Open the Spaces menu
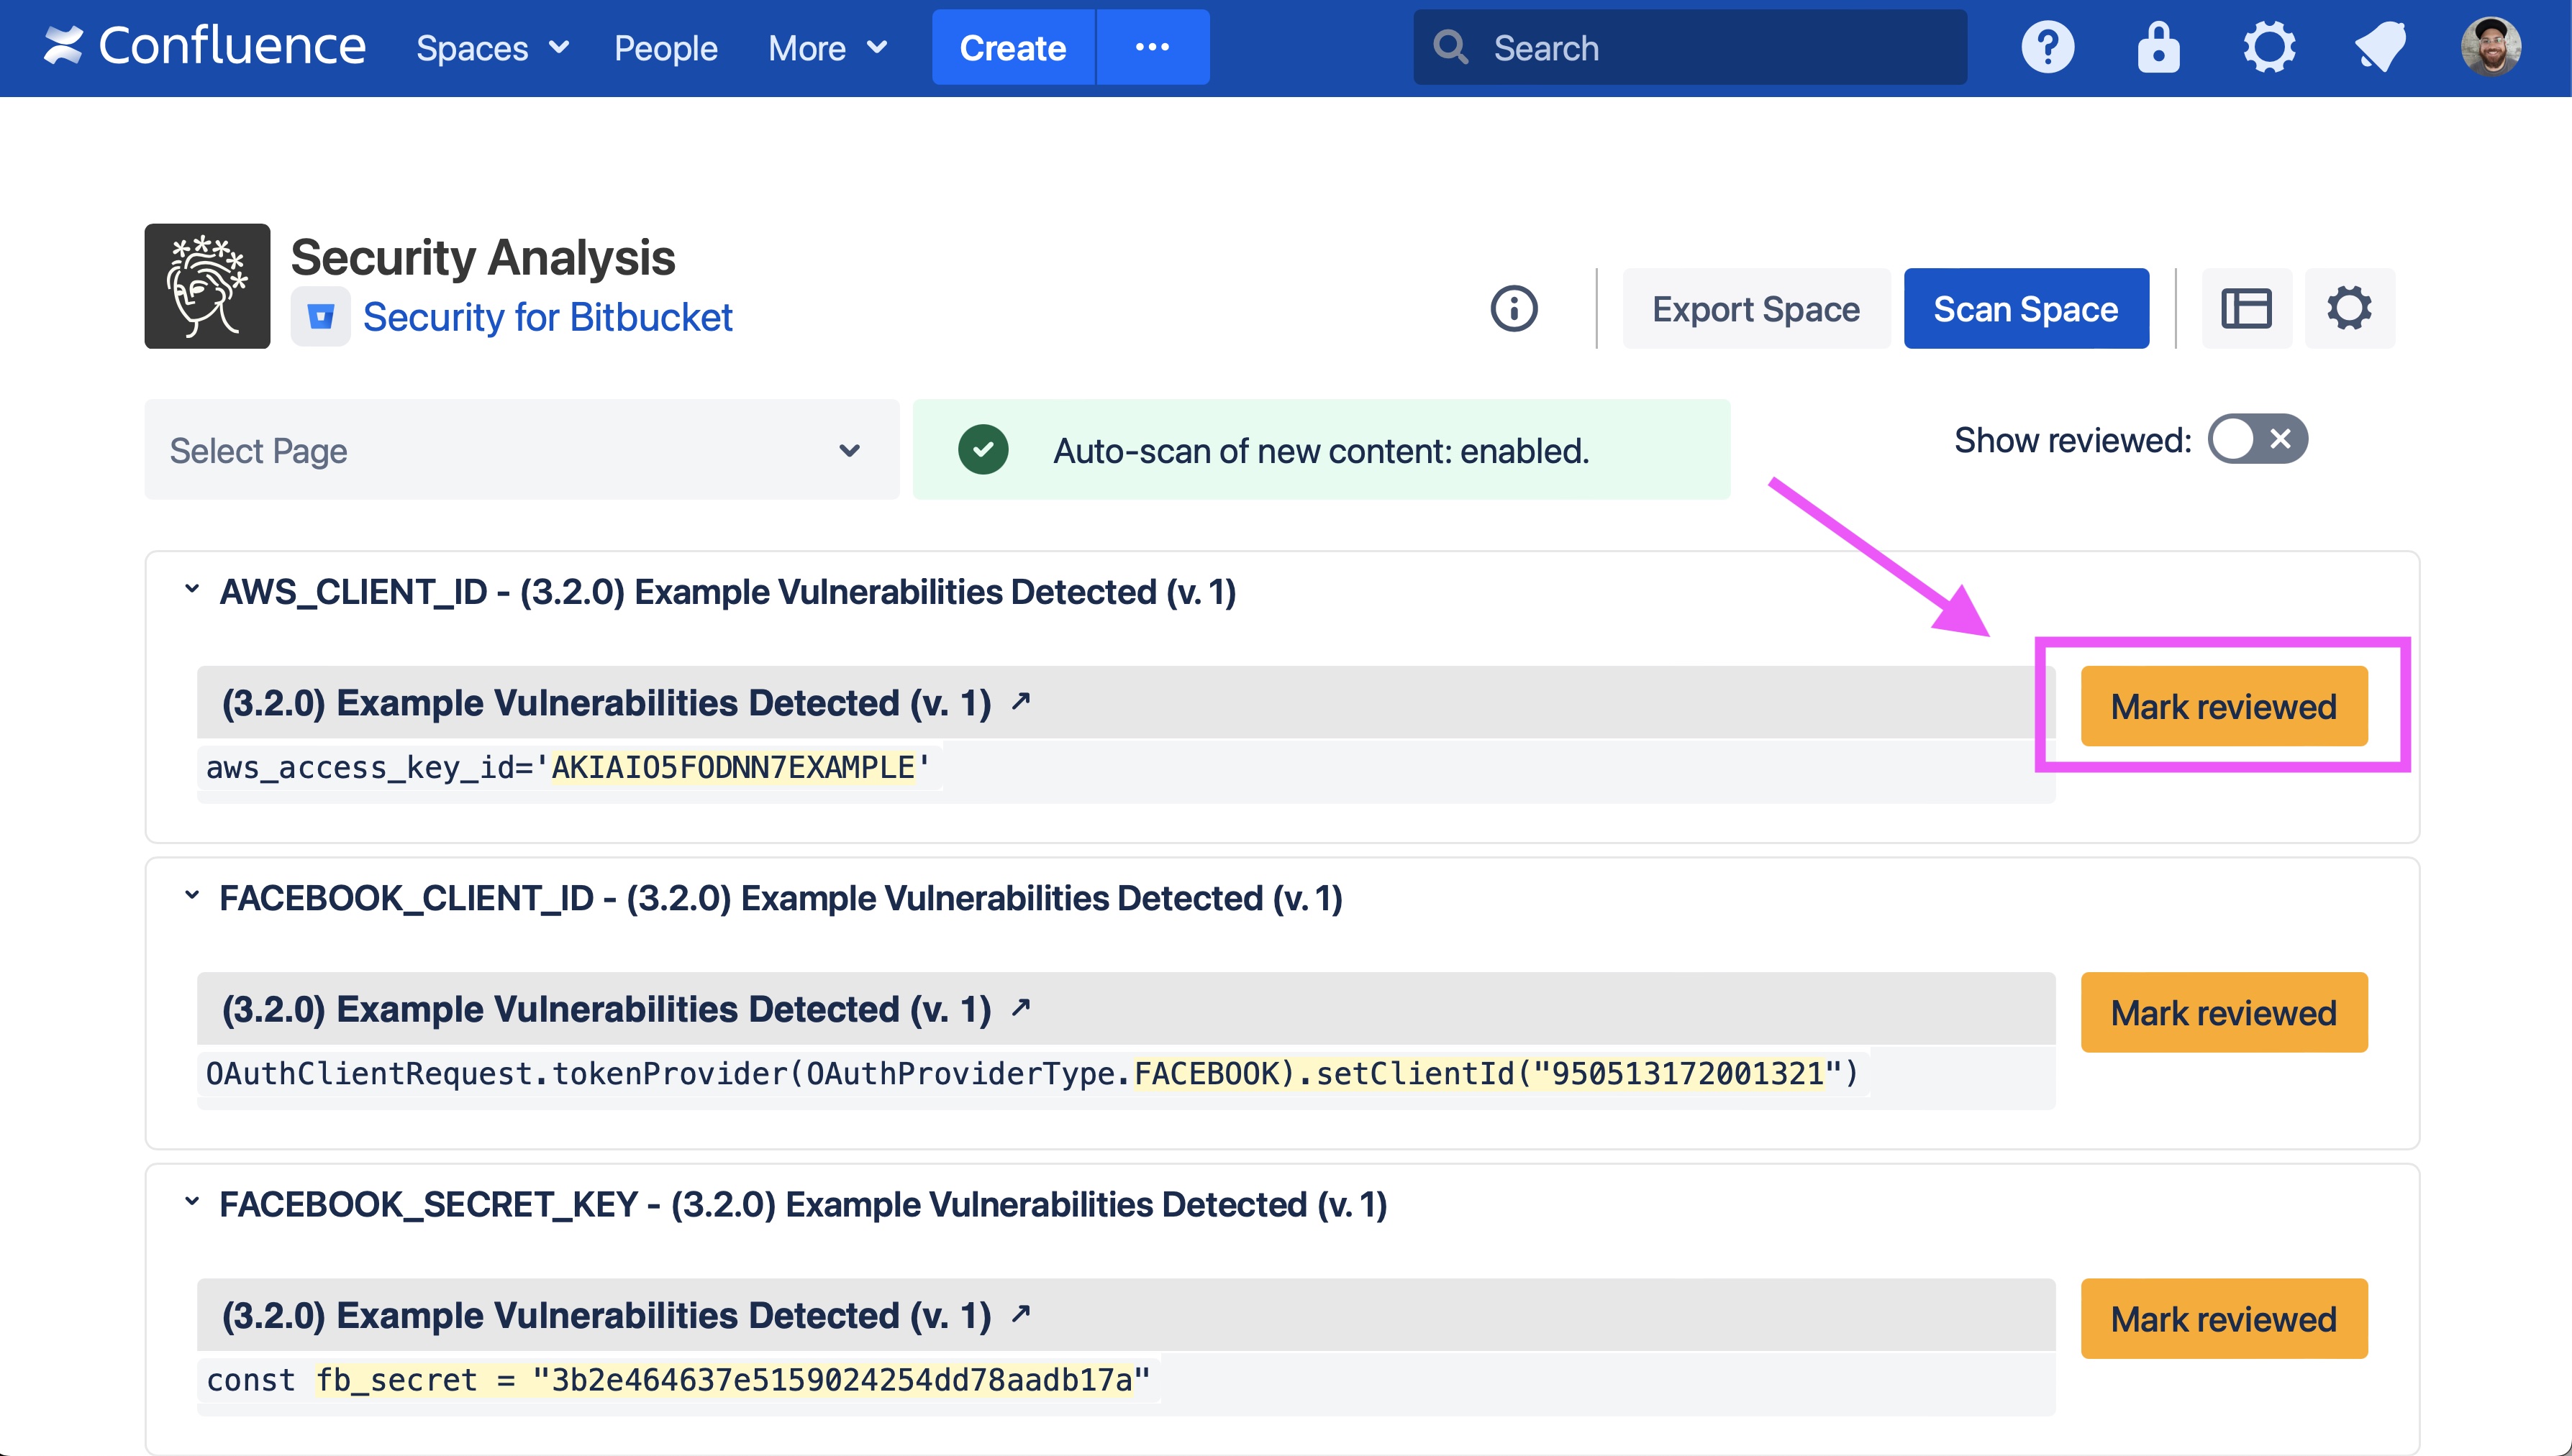 (x=491, y=48)
